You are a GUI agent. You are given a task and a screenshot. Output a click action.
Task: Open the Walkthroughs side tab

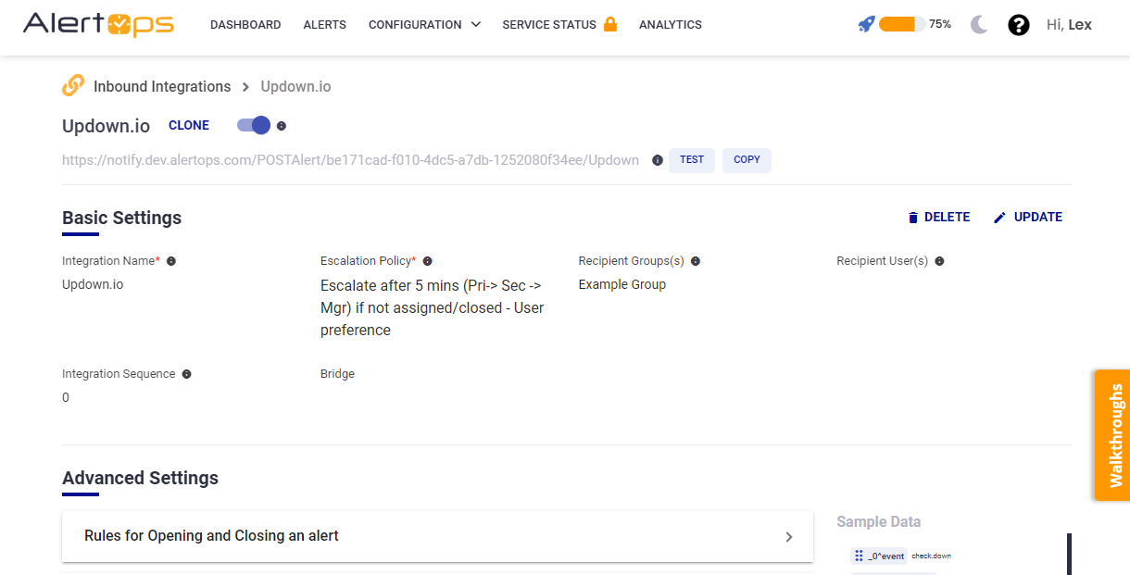pyautogui.click(x=1112, y=435)
